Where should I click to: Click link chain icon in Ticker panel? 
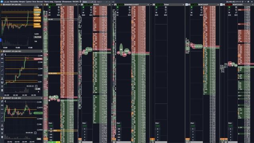point(166,12)
